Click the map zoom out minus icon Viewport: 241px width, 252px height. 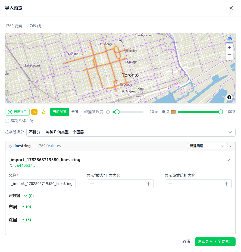(x=229, y=55)
